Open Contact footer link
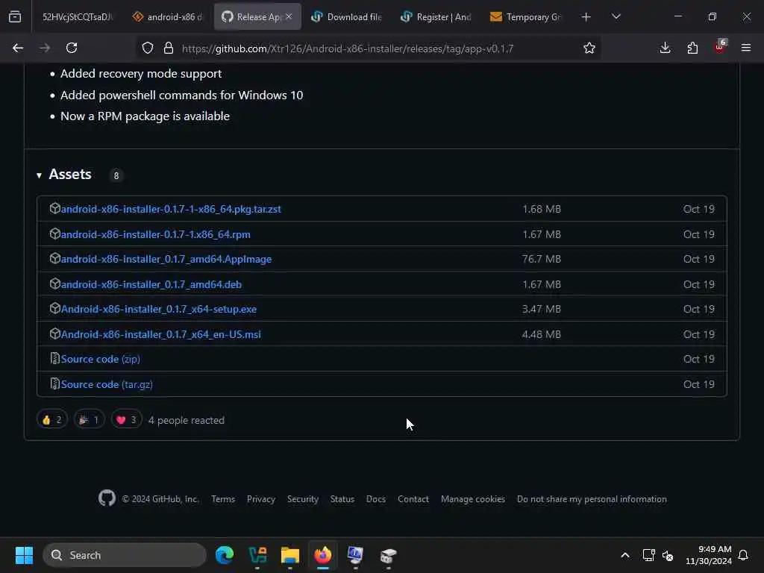 (413, 499)
